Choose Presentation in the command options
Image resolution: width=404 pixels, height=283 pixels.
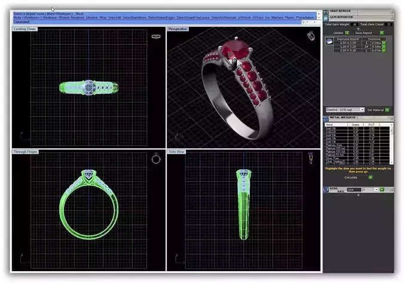pos(305,17)
